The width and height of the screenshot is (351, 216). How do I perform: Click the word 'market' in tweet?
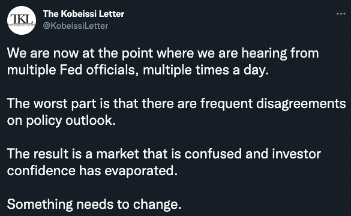(118, 154)
